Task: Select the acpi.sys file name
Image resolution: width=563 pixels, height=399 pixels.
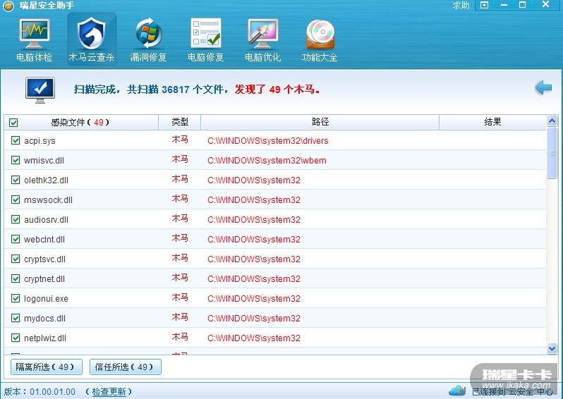Action: pyautogui.click(x=40, y=141)
